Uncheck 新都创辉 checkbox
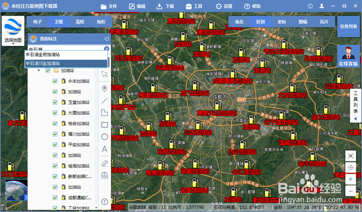 pos(55,177)
